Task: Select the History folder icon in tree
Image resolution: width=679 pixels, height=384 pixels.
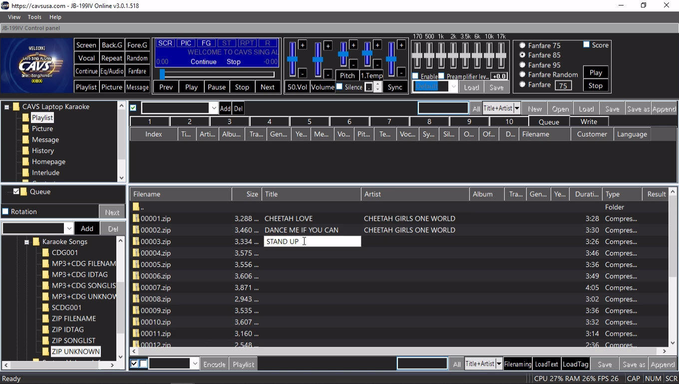Action: (x=26, y=151)
